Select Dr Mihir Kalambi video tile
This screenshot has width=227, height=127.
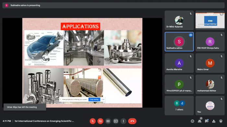(x=179, y=20)
